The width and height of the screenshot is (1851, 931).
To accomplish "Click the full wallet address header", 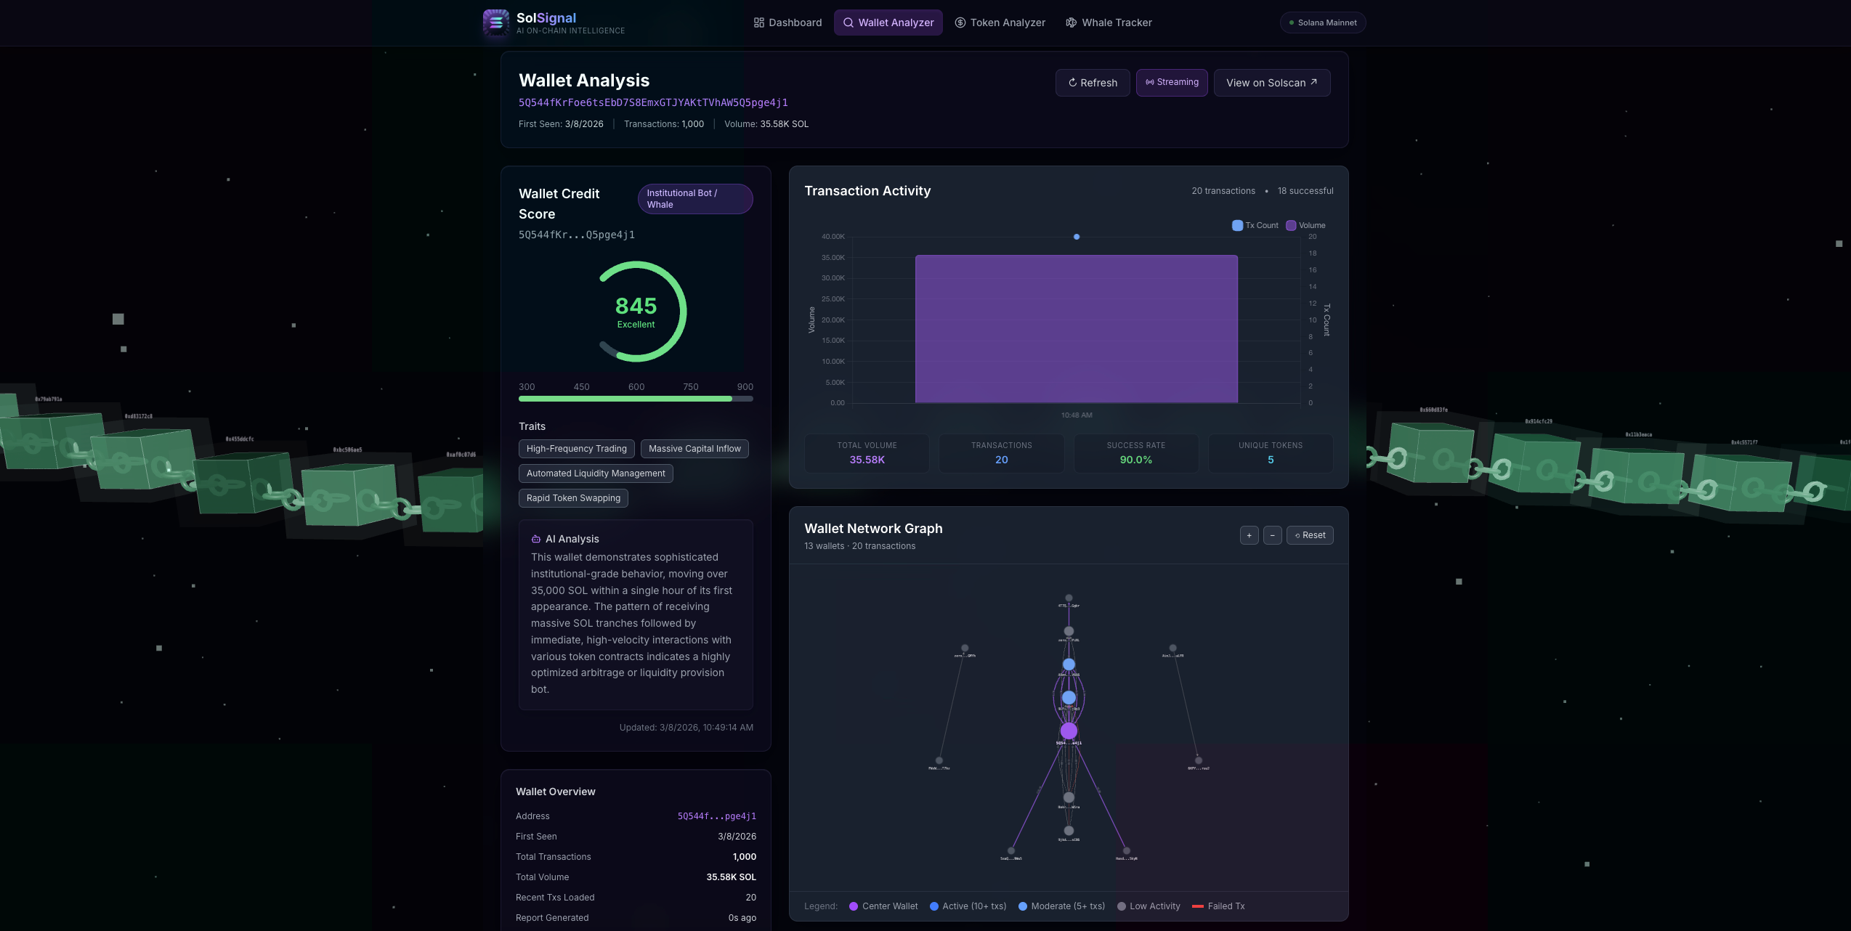I will point(652,102).
